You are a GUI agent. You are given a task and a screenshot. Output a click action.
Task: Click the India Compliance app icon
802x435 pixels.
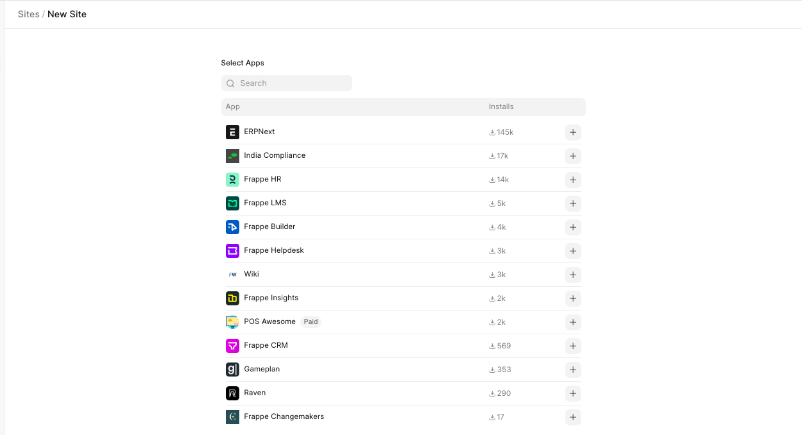pos(232,156)
